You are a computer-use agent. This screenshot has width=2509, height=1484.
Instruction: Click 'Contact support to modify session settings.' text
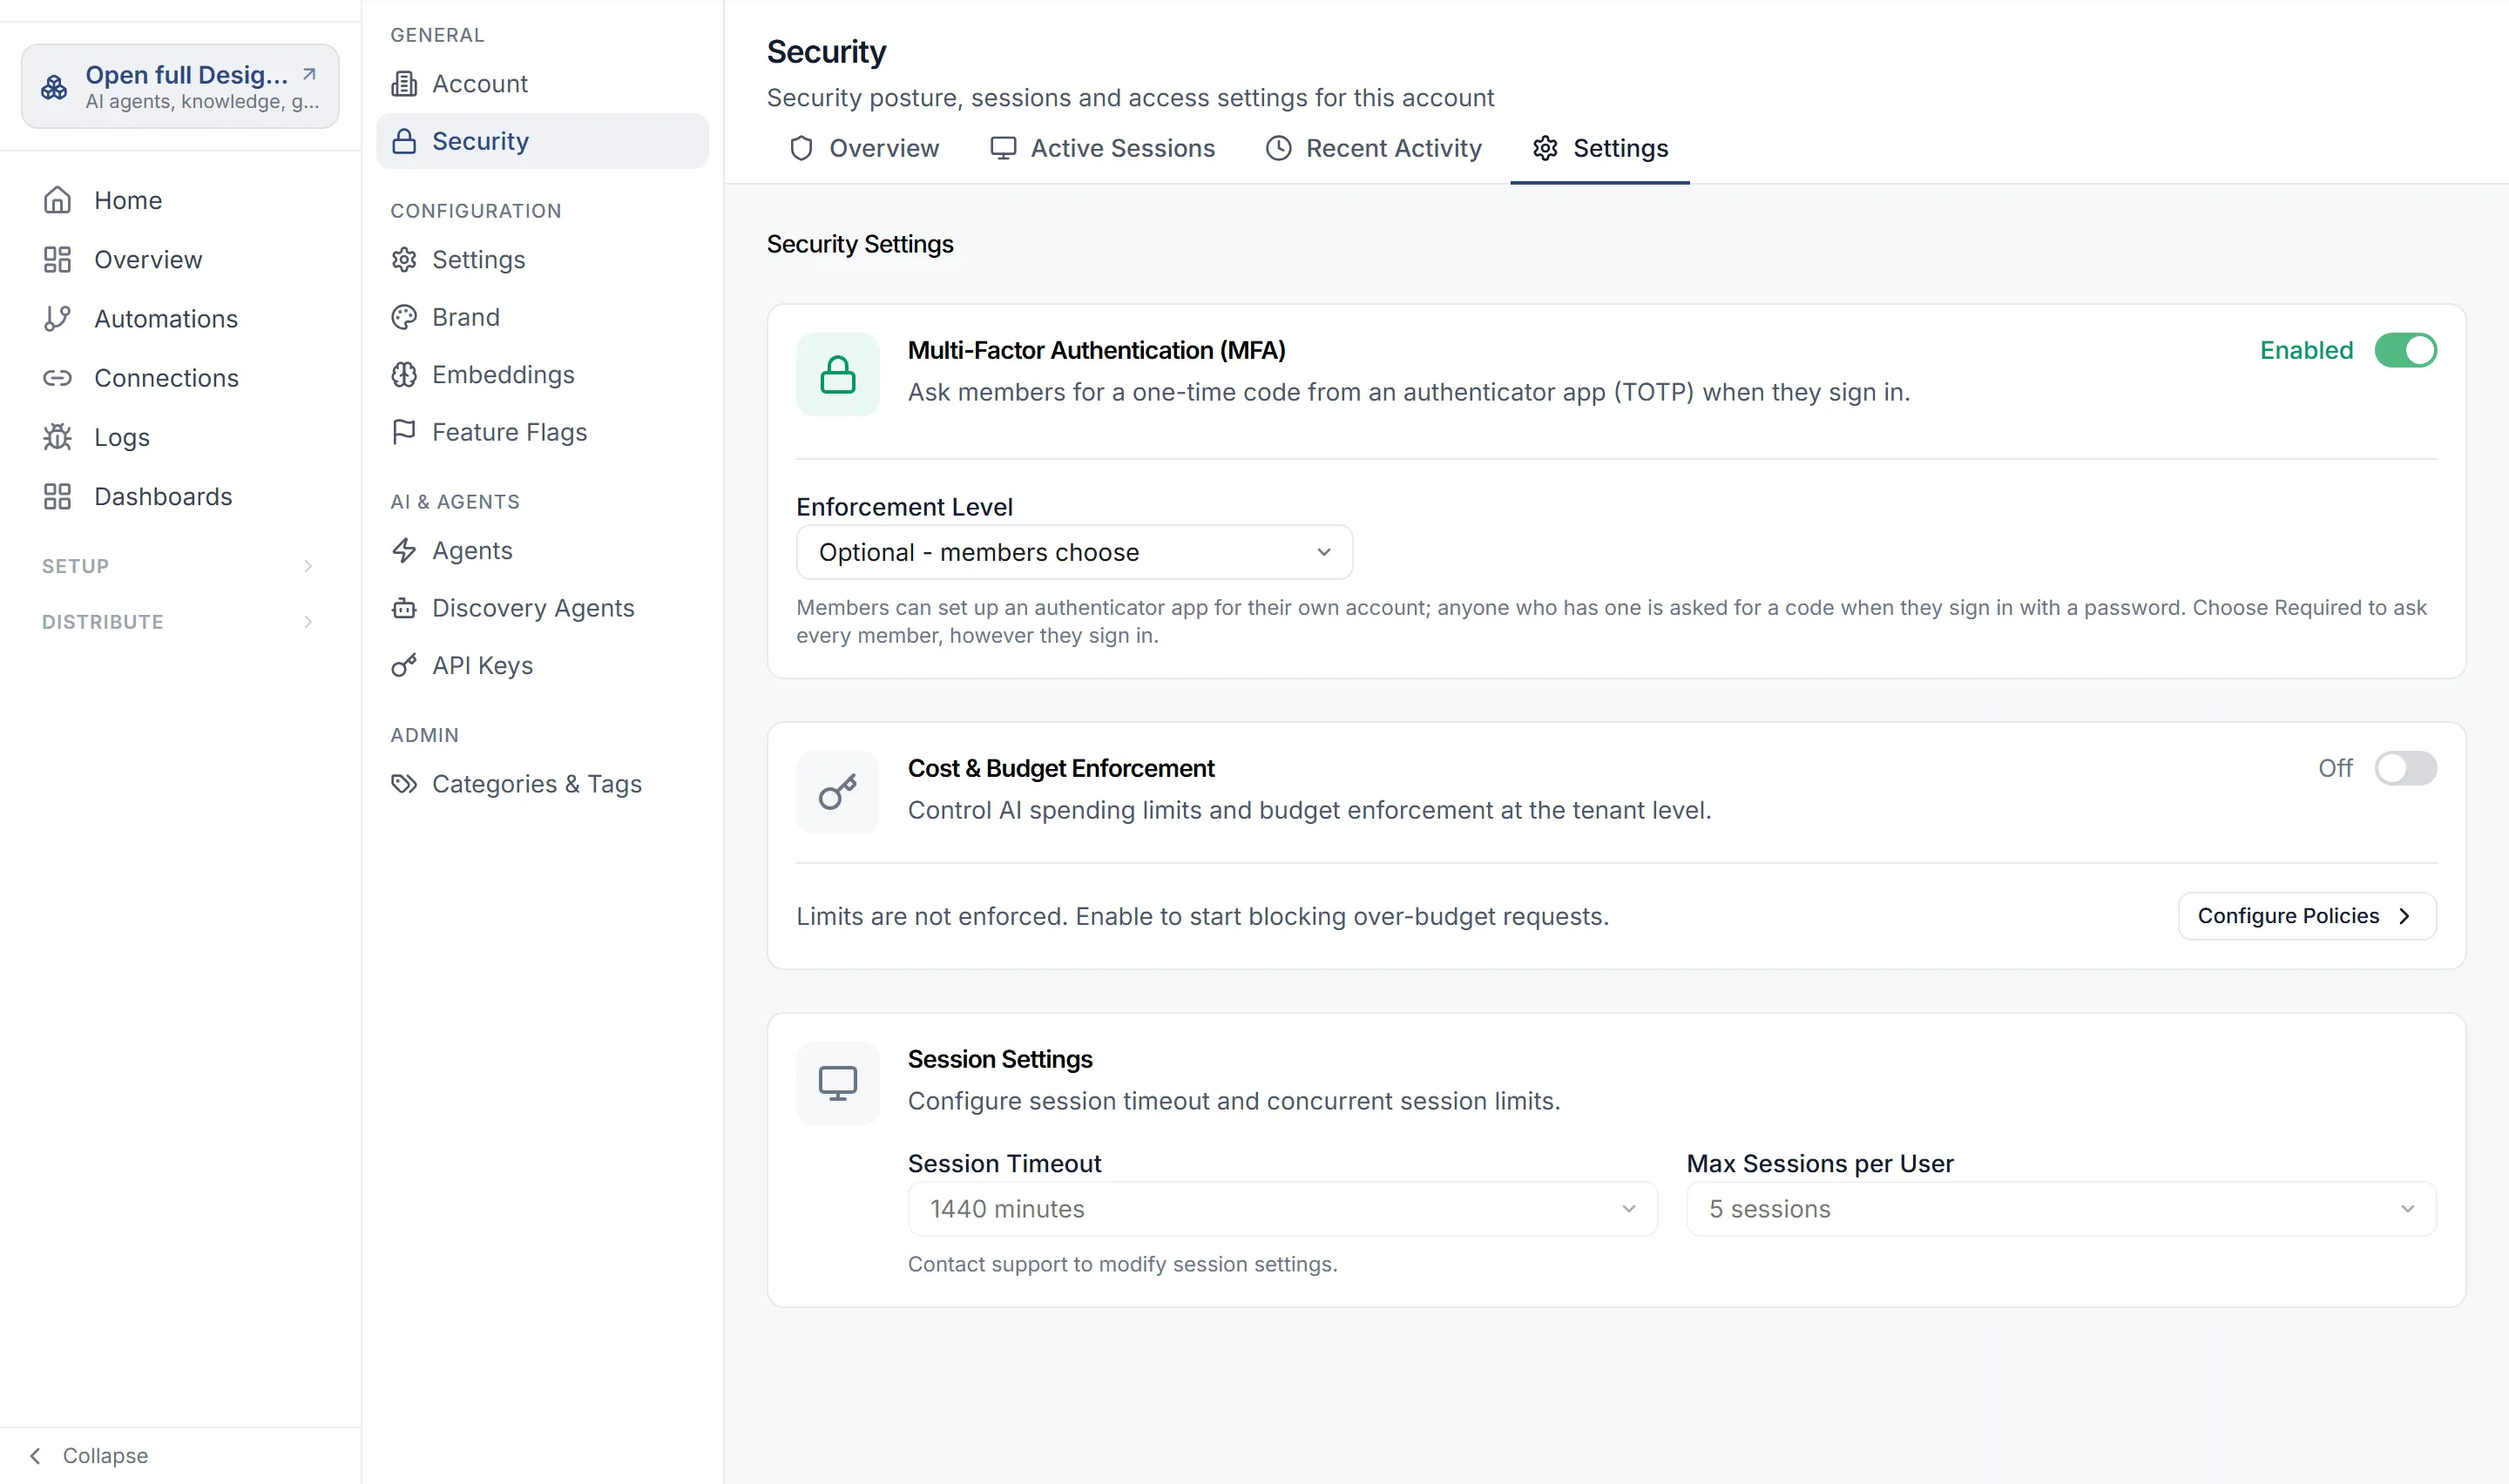tap(1122, 1264)
